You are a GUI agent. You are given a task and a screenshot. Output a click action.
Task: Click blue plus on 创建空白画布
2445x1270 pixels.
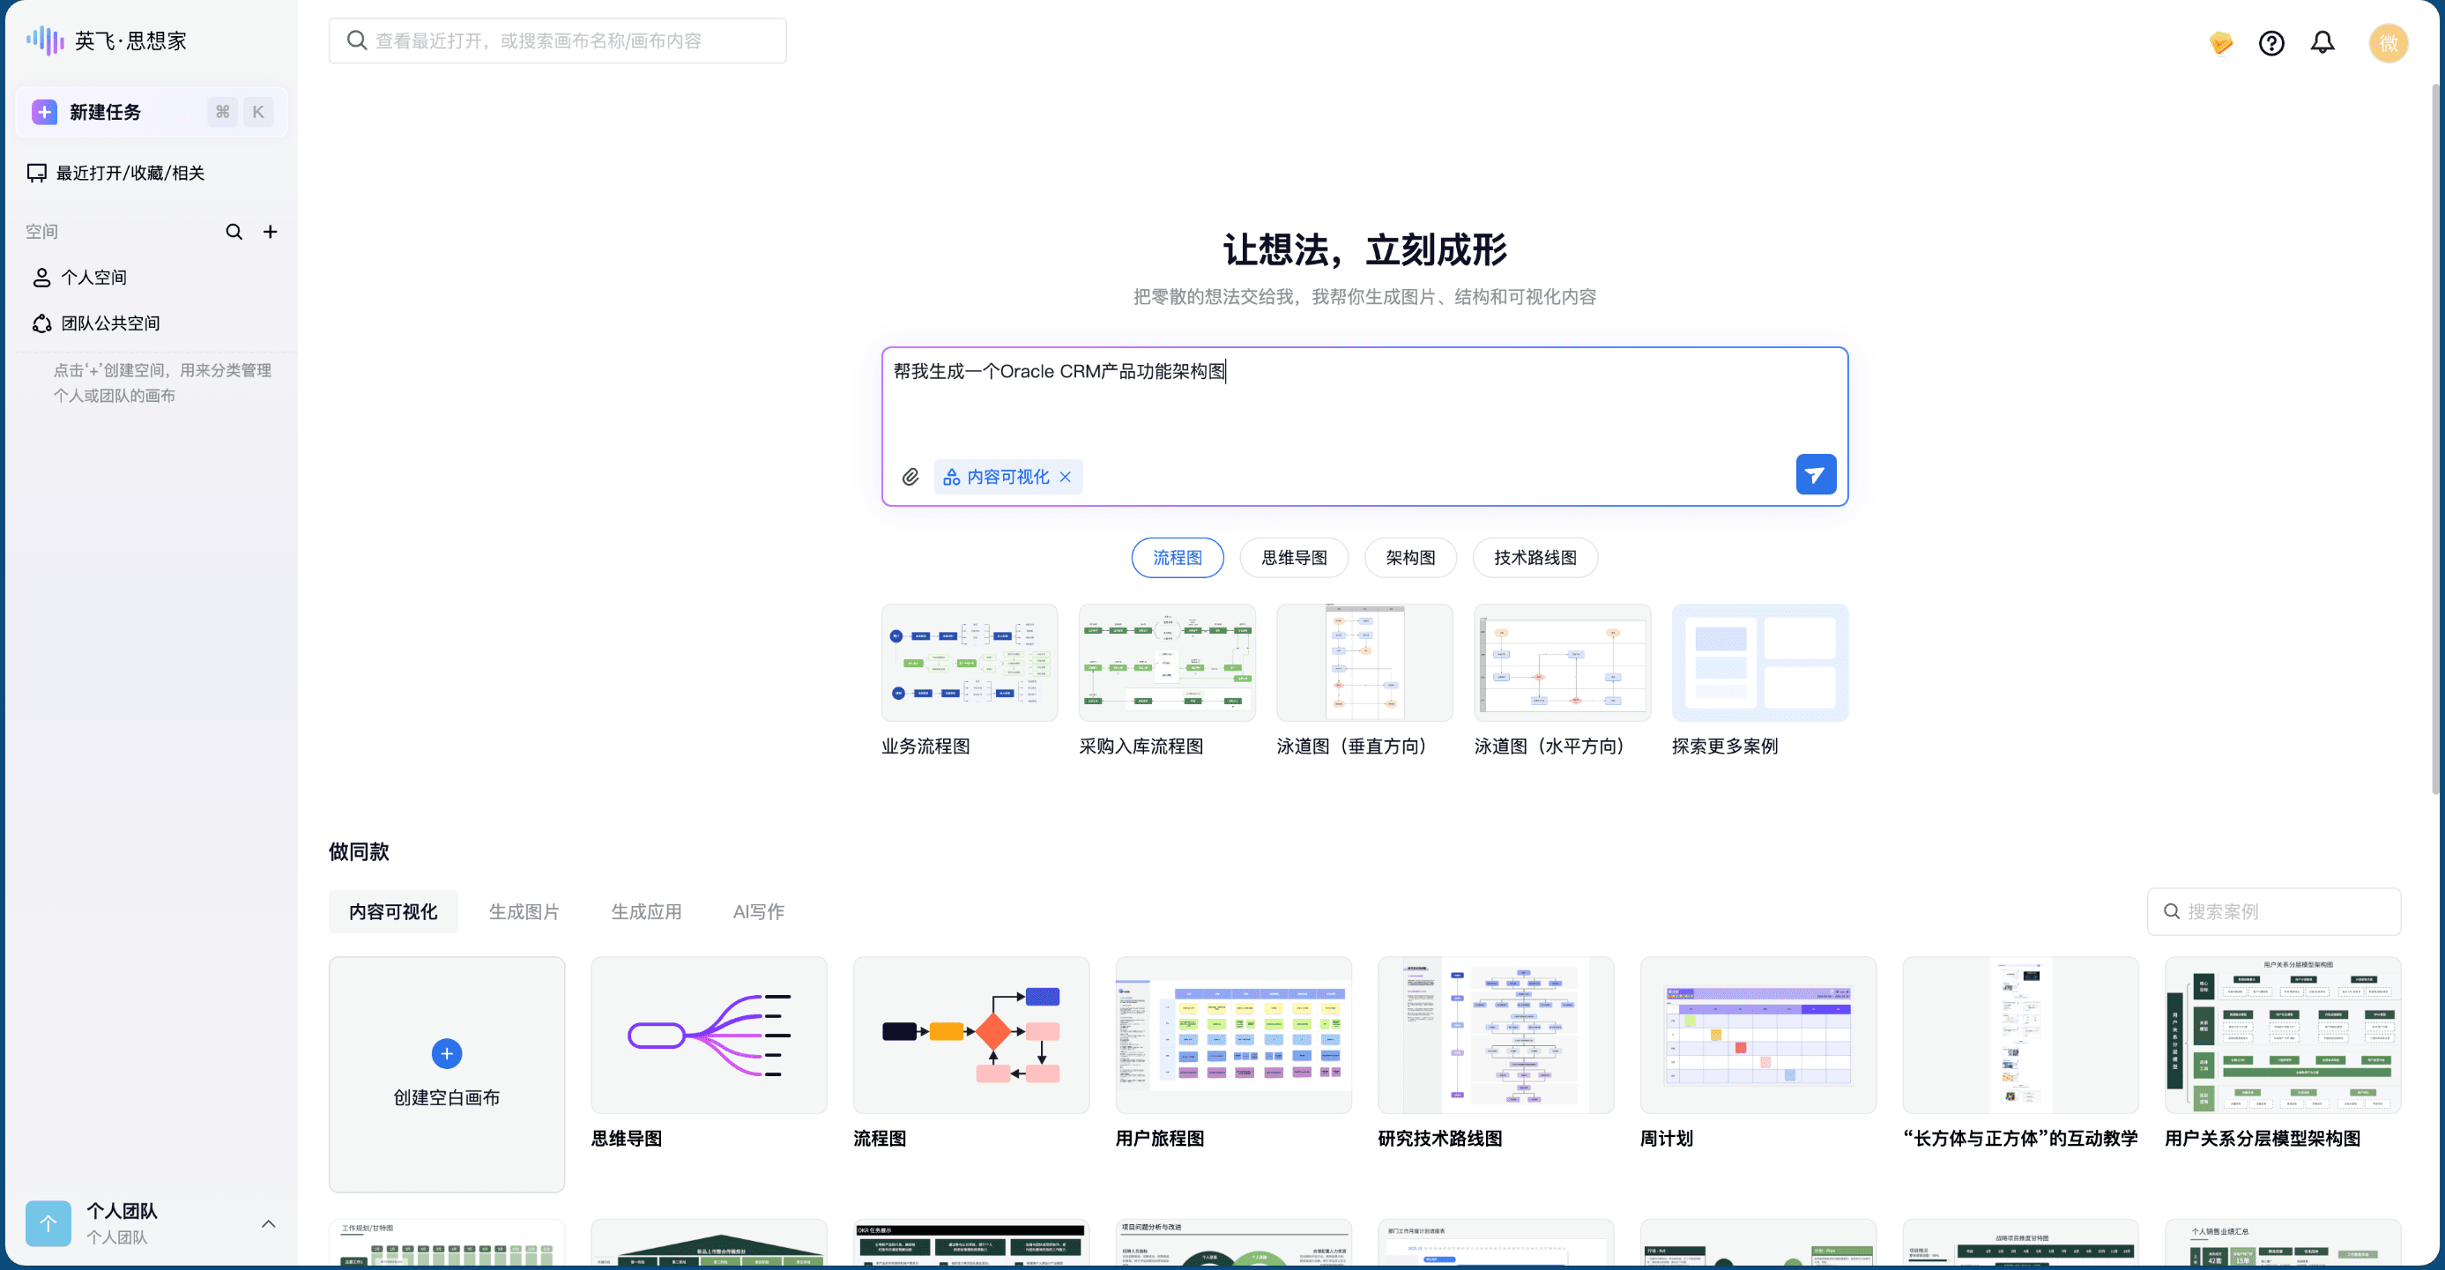point(446,1053)
